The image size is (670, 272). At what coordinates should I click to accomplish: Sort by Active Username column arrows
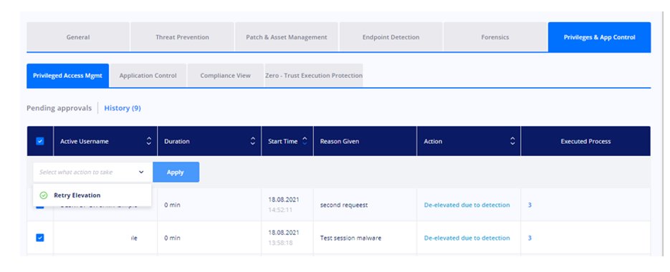[x=149, y=141]
